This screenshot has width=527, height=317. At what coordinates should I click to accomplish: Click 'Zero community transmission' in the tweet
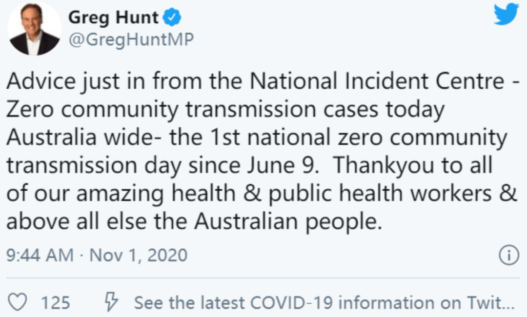coord(161,109)
